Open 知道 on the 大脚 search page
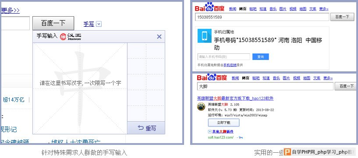Image resolution: width=358 pixels, height=158 pixels. [266, 78]
